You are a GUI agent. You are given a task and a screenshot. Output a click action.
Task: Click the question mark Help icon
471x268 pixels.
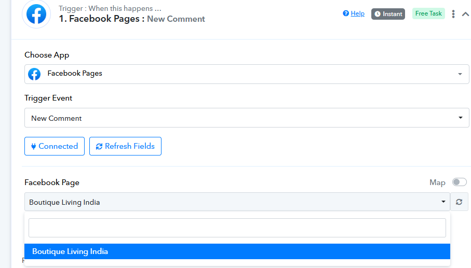click(x=346, y=13)
